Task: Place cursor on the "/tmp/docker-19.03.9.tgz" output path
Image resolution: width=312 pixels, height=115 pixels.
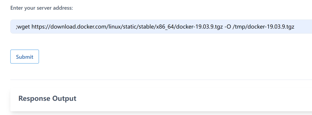Action: point(263,27)
